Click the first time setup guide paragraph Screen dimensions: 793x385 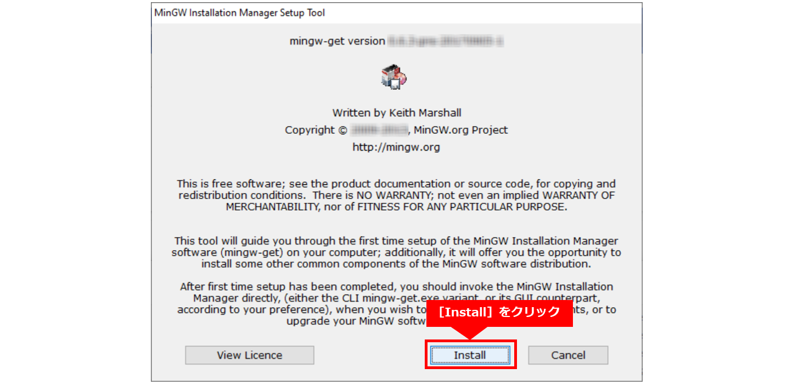396,252
